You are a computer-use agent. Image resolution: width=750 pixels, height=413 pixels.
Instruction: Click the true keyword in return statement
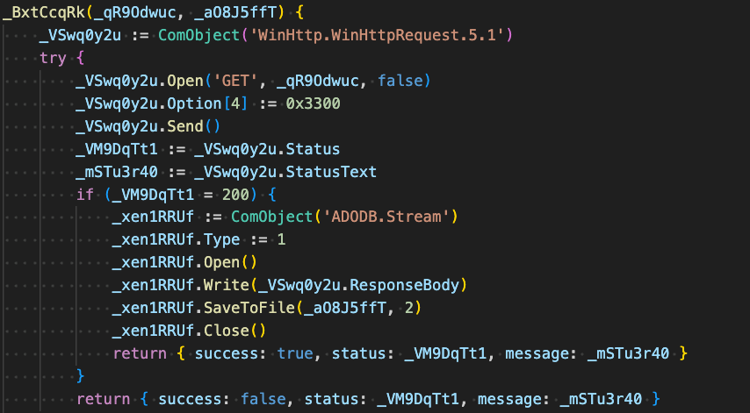295,355
